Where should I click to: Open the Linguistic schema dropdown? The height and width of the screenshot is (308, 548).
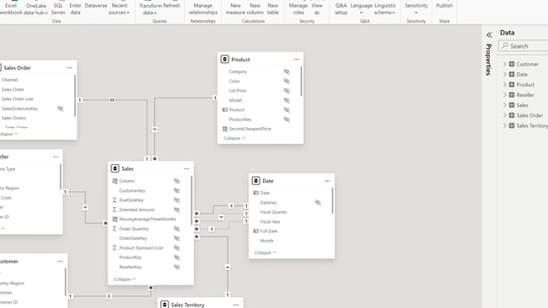(384, 8)
